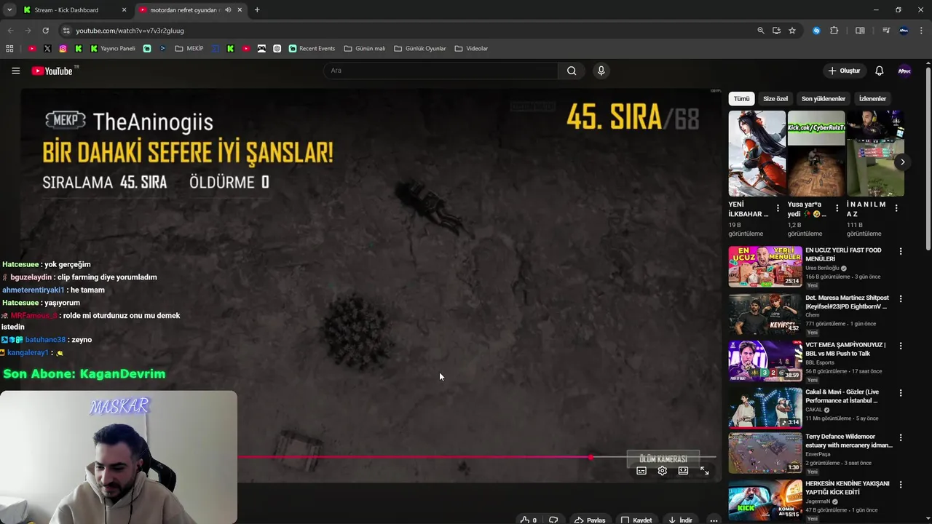The image size is (932, 524).
Task: Open options for Terry Defance Wildemoor video
Action: [901, 437]
